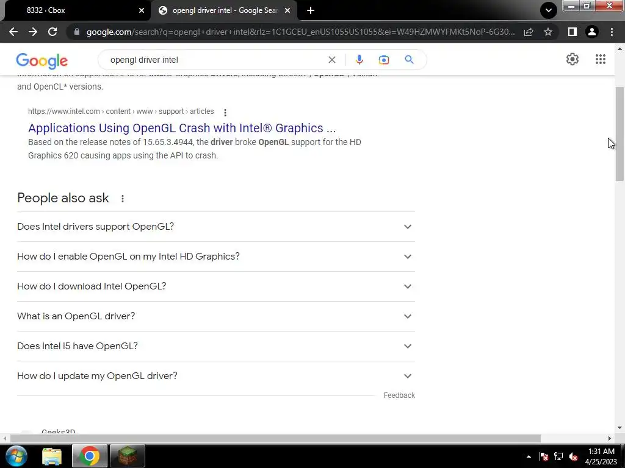
Task: Click the address bar URL
Action: (300, 32)
